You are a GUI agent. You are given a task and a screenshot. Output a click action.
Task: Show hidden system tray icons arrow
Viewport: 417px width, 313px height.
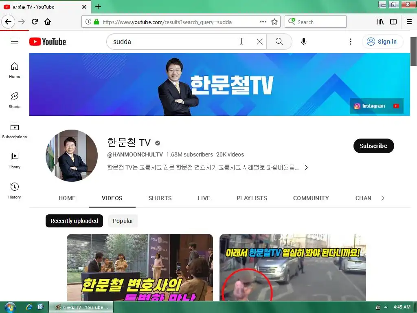(x=386, y=307)
